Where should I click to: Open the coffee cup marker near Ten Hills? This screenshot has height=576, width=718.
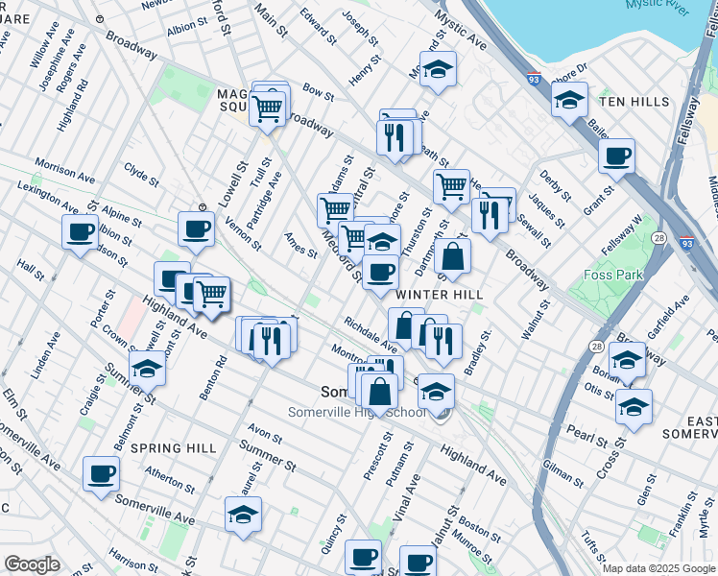point(616,156)
